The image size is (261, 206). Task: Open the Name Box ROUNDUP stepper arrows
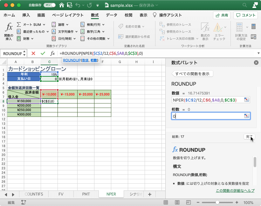coord(24,53)
